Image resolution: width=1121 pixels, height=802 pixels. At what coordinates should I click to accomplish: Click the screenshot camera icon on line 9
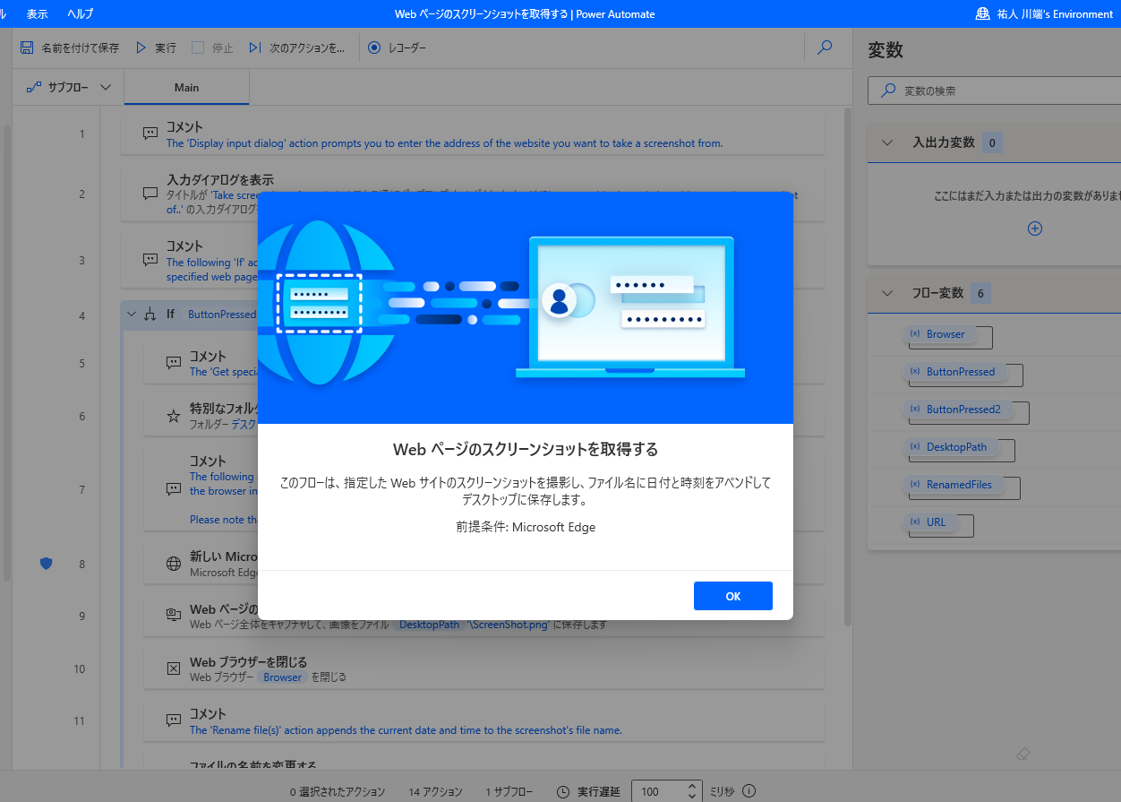pos(174,616)
